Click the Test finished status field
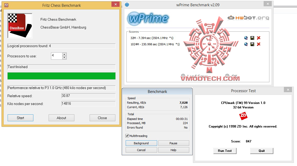Image resolution: width=297 pixels, height=166 pixels. (x=61, y=67)
